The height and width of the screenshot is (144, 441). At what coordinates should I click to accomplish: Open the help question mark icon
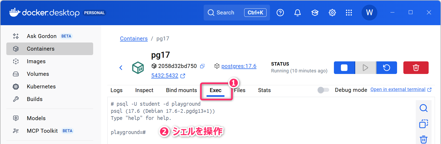coord(280,13)
